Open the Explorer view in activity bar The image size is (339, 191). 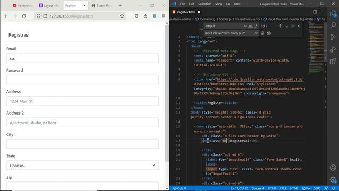pyautogui.click(x=333, y=14)
